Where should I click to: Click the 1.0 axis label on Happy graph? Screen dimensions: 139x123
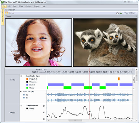[44, 106]
